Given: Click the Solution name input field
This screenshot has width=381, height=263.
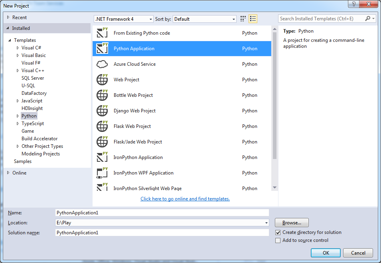Looking at the screenshot, I should pos(162,233).
